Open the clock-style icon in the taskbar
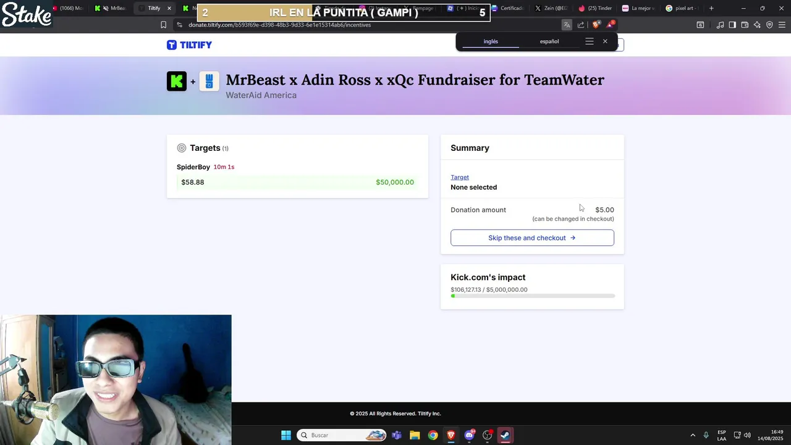The image size is (791, 445). click(x=488, y=435)
